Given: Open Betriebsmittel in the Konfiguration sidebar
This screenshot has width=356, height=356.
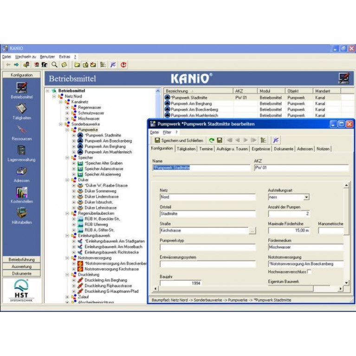Looking at the screenshot, I should [21, 91].
